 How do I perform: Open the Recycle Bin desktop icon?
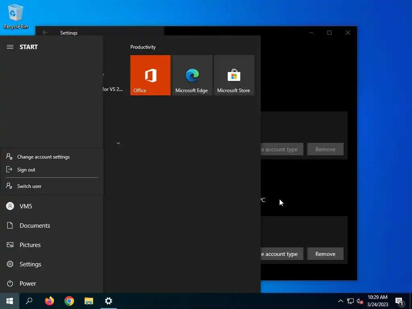[x=16, y=16]
